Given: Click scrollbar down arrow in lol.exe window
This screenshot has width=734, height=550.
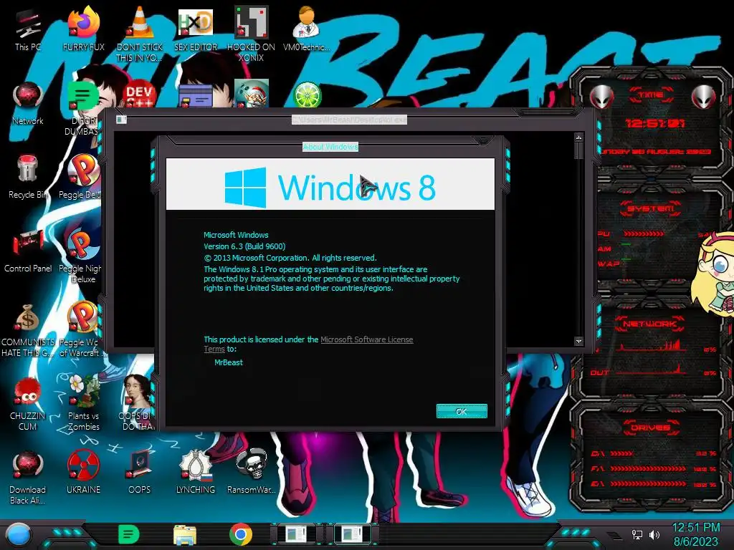Looking at the screenshot, I should 578,341.
